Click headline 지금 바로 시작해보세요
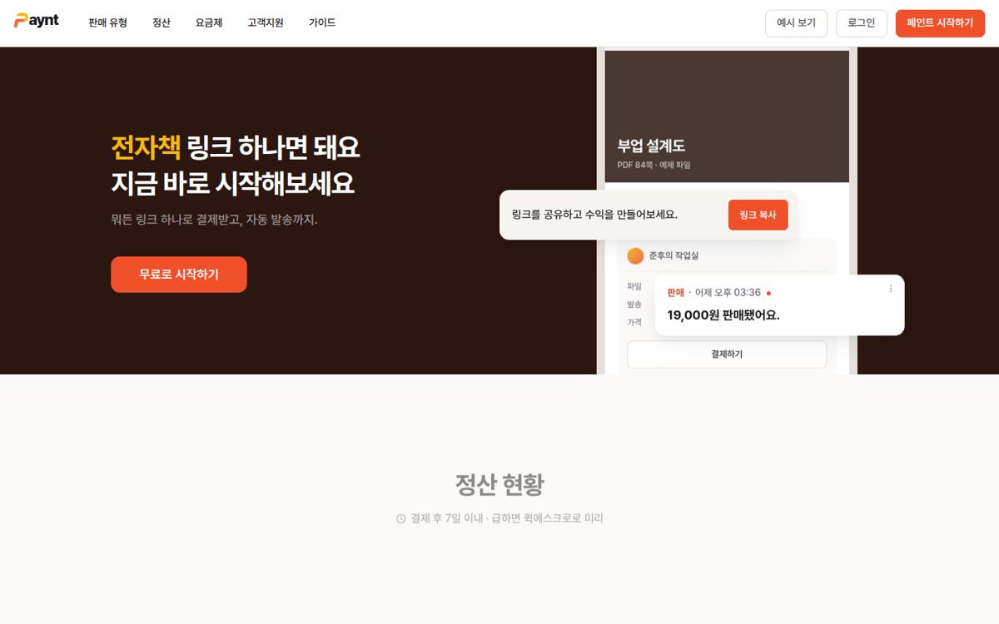 click(x=232, y=183)
